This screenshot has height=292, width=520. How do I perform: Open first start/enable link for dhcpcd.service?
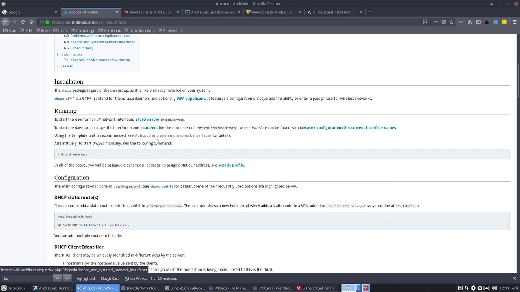147,120
